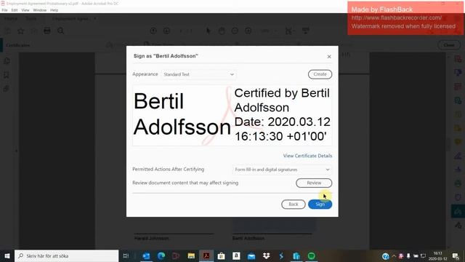Open the fit page options icon
The image size is (465, 262).
pyautogui.click(x=289, y=31)
